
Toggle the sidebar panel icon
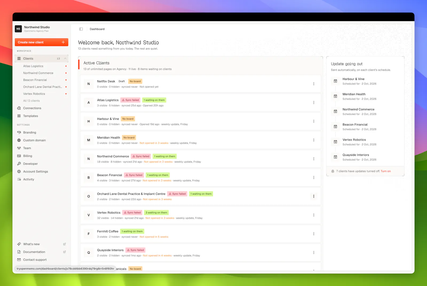click(x=81, y=29)
